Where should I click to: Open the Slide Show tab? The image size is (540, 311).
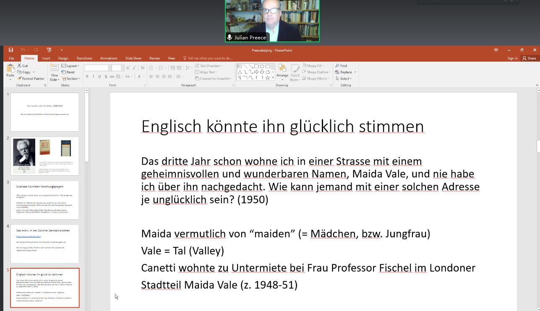click(x=133, y=58)
